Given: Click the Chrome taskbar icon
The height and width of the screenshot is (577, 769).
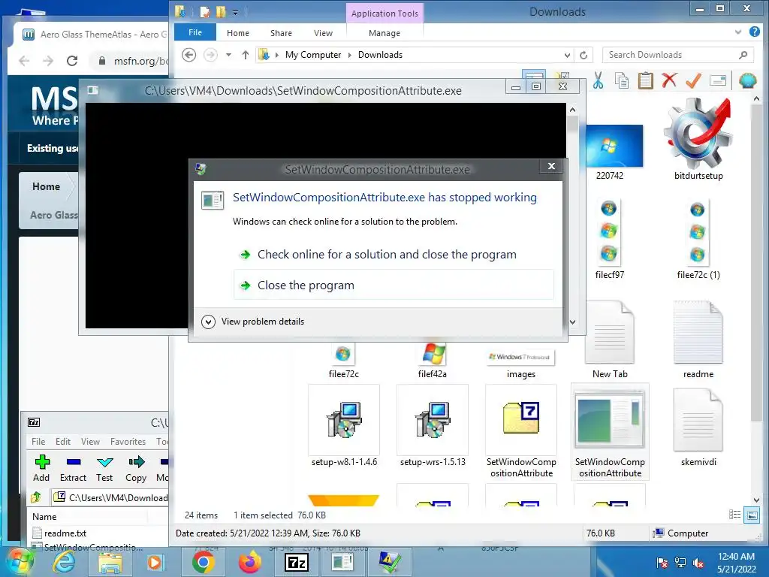Looking at the screenshot, I should click(203, 562).
